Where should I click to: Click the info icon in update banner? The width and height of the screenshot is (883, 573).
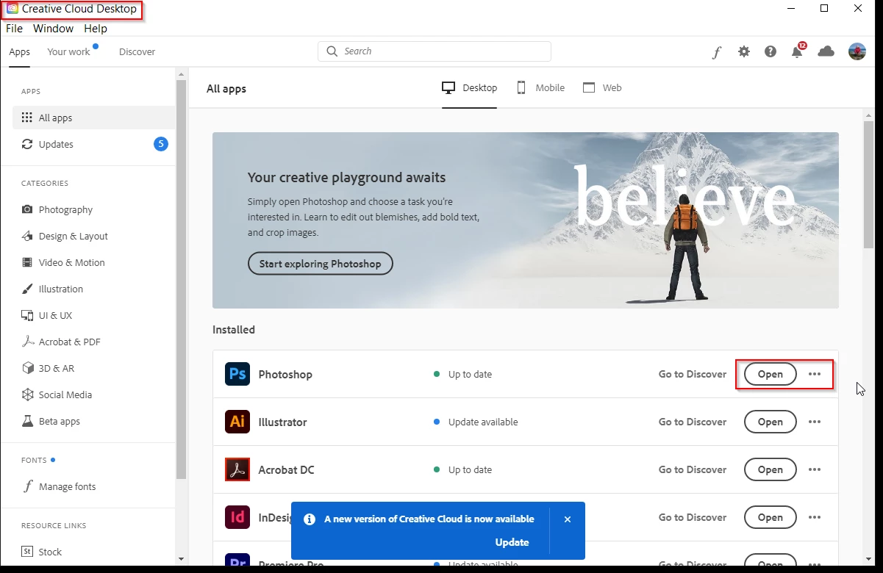point(310,519)
